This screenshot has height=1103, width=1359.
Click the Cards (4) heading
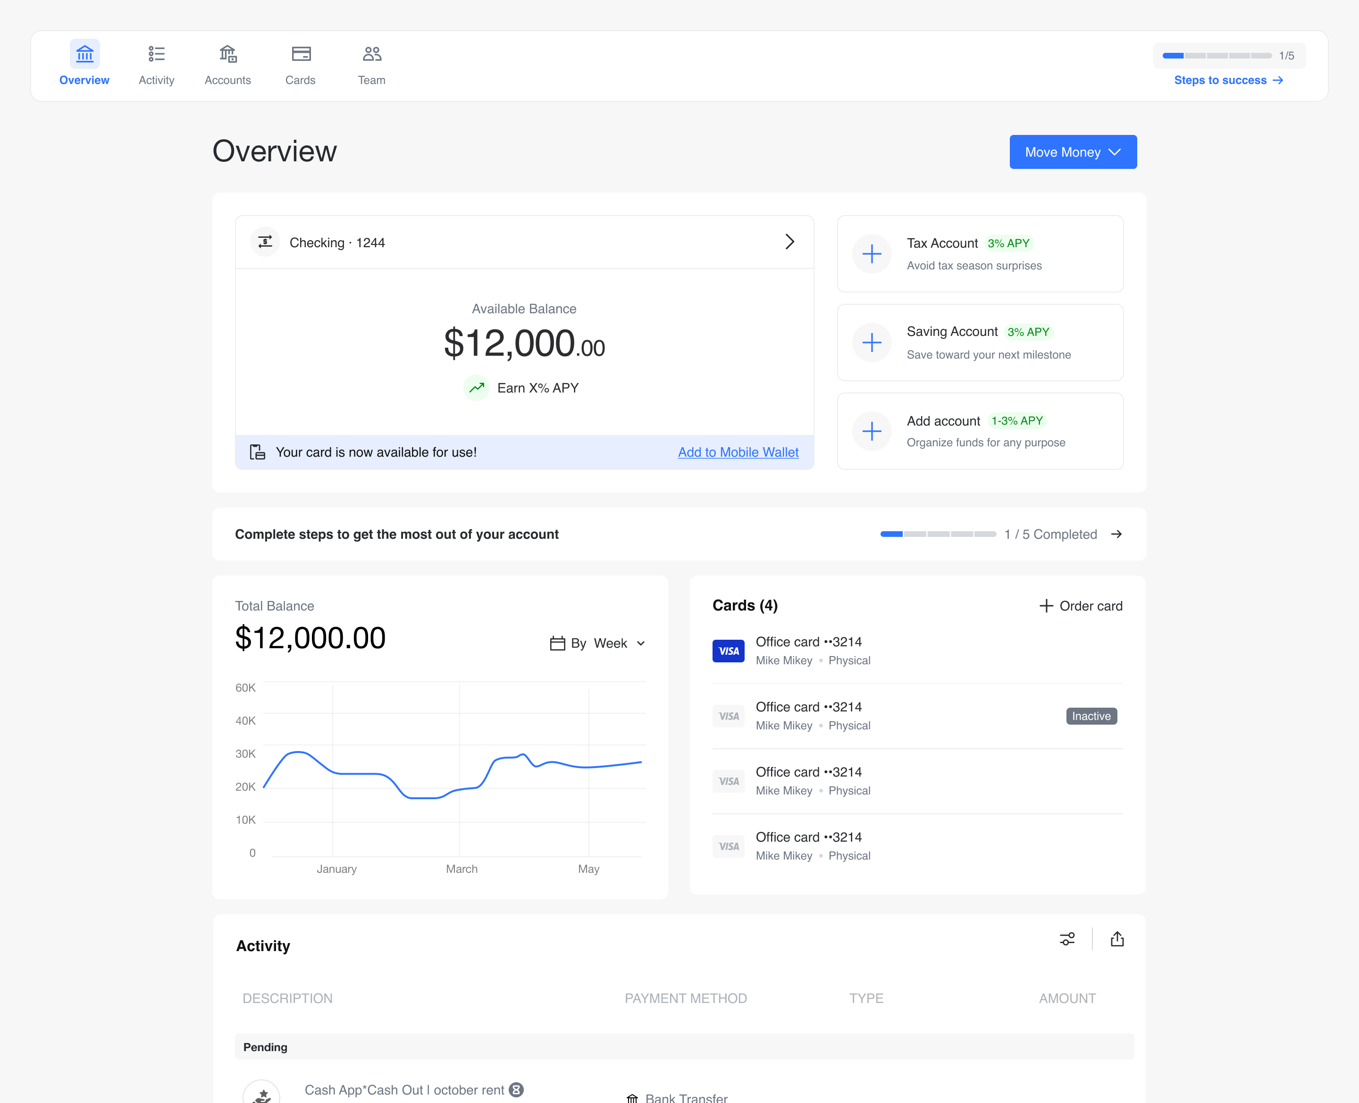point(745,605)
